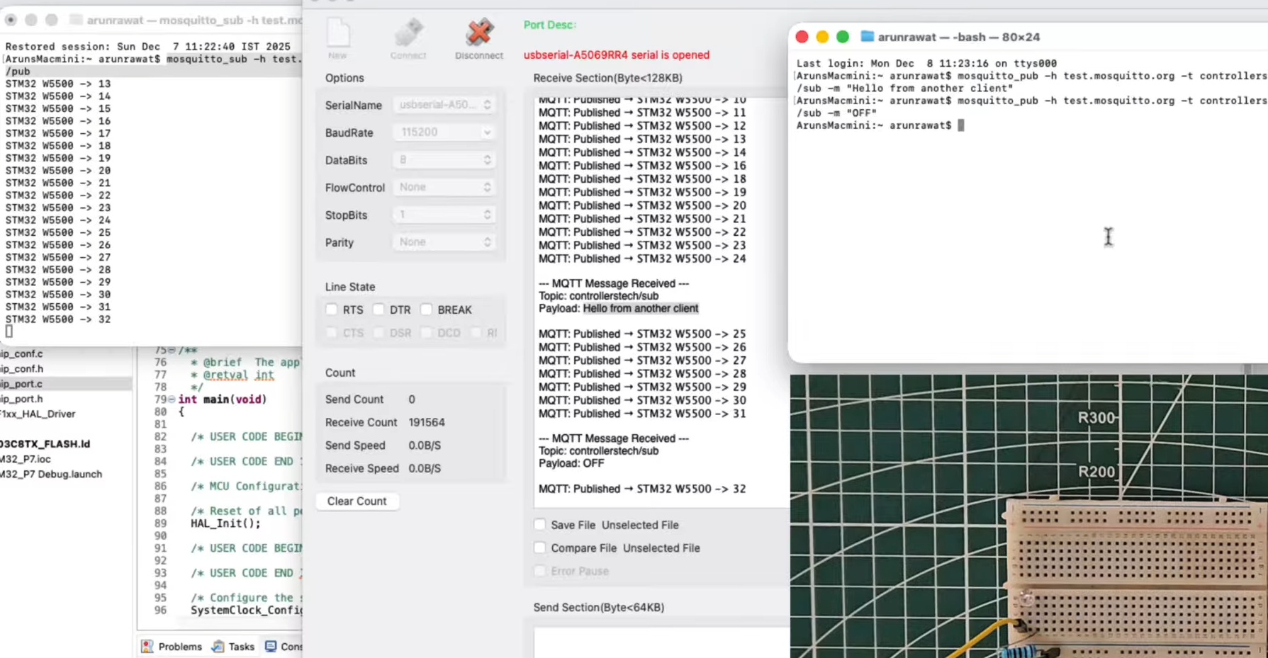Click into the Send Section text area
1268x658 pixels.
pyautogui.click(x=659, y=642)
